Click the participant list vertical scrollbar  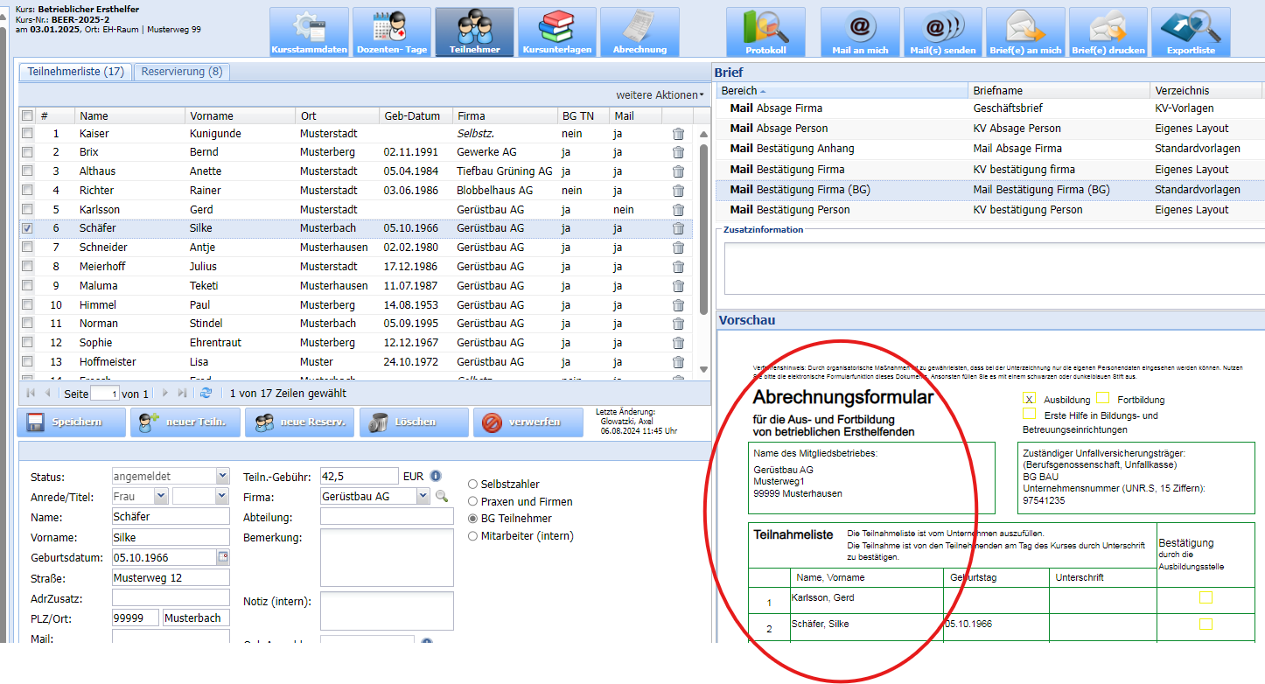coord(702,227)
